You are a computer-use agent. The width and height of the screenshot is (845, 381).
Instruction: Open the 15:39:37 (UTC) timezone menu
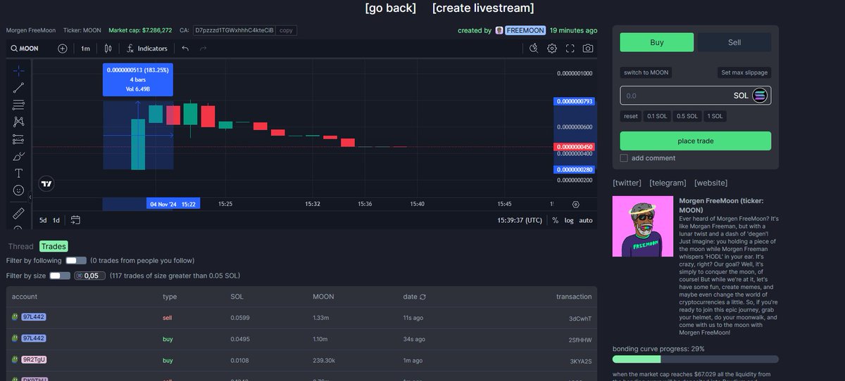click(x=520, y=220)
